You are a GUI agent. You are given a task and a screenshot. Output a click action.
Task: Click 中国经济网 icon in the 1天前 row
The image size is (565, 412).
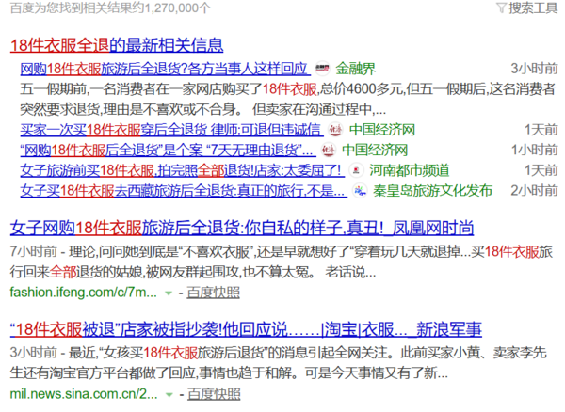335,130
